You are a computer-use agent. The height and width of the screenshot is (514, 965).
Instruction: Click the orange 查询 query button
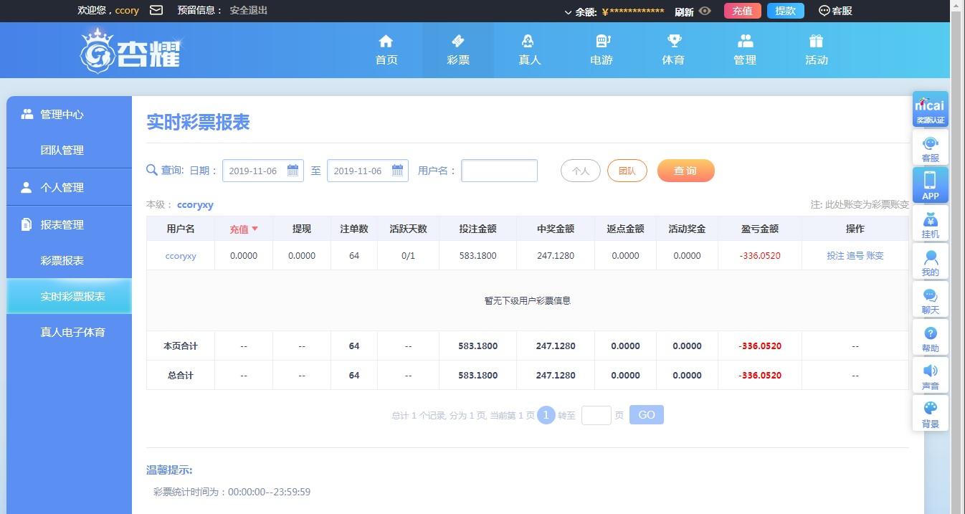pyautogui.click(x=686, y=171)
